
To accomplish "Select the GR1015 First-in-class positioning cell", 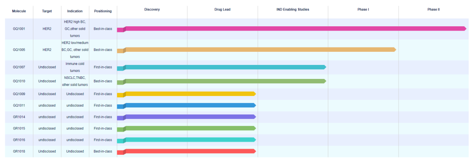I will click(x=103, y=128).
